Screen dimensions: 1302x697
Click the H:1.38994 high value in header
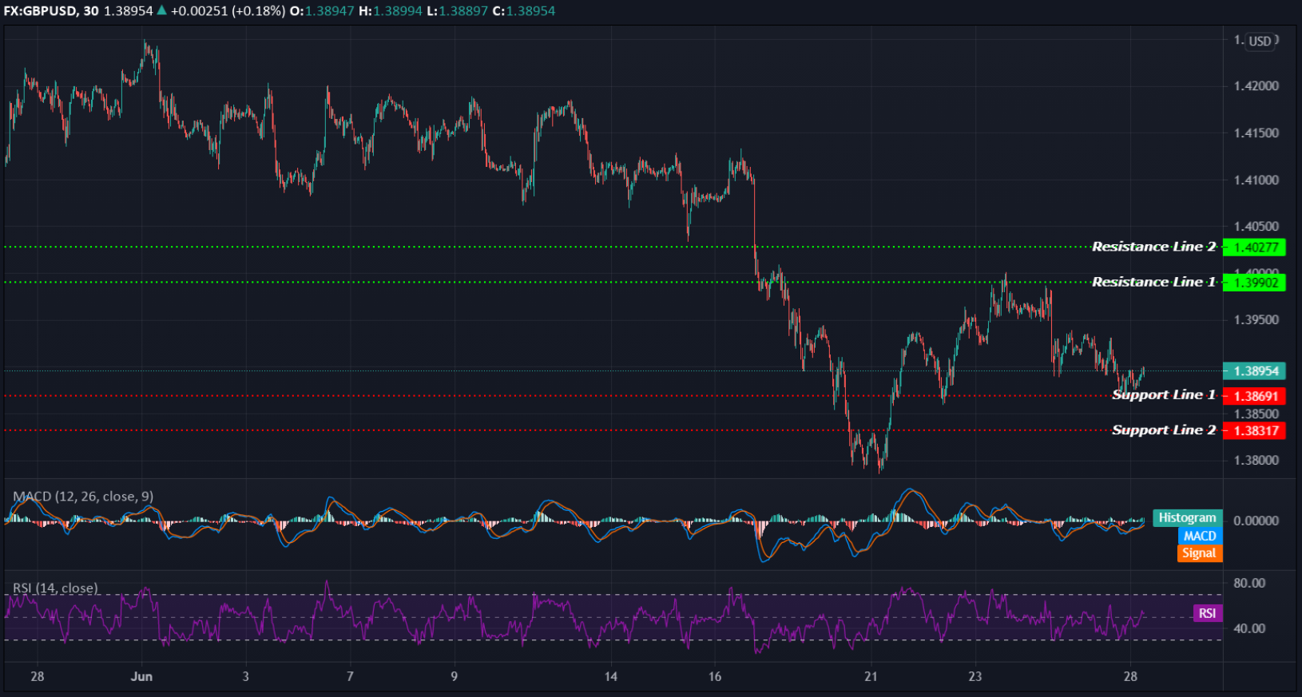click(x=390, y=11)
